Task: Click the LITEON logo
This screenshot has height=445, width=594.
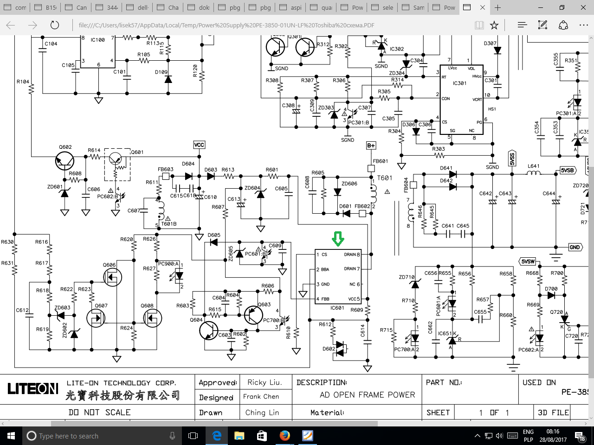Action: pos(33,388)
